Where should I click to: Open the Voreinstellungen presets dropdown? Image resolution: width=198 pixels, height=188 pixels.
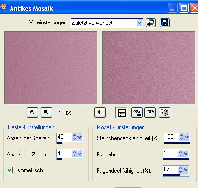140,23
